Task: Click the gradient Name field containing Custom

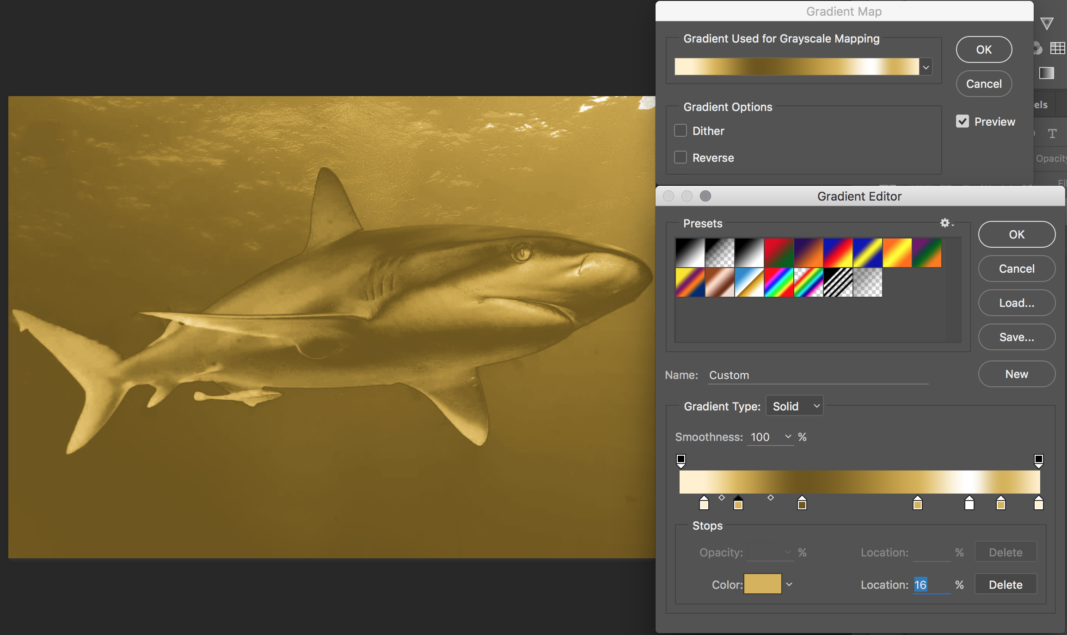Action: coord(818,375)
